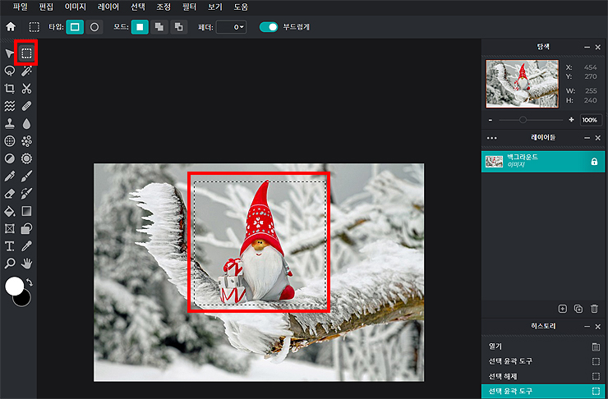Set 타입 to ellipse selection
The image size is (608, 399).
pos(94,27)
